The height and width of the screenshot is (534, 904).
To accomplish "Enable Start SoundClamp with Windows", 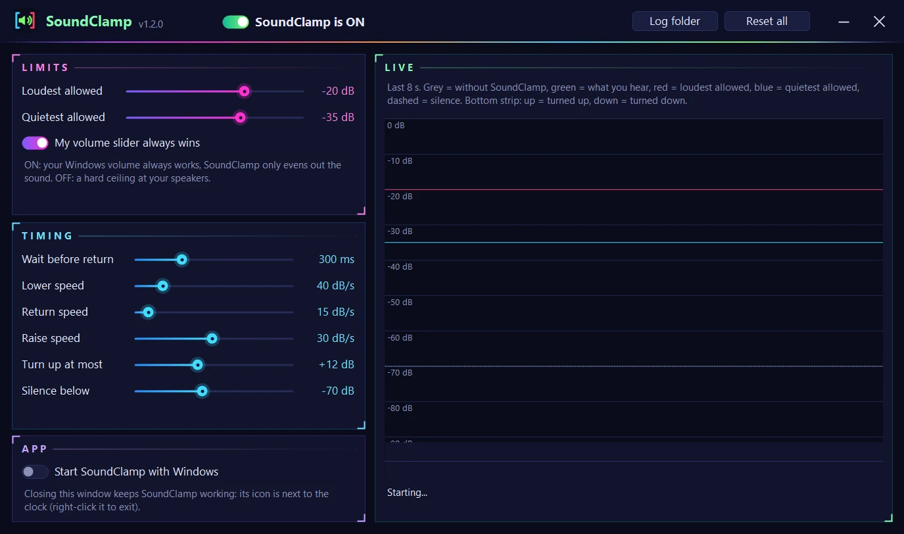I will [x=35, y=472].
